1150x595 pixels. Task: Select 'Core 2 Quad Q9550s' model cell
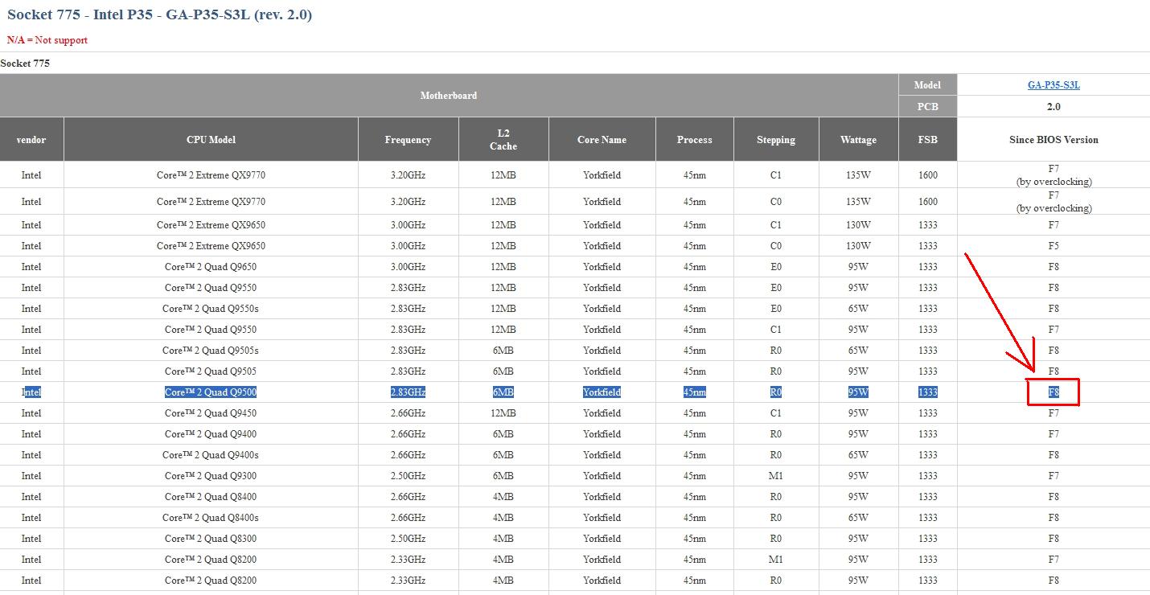tap(211, 309)
